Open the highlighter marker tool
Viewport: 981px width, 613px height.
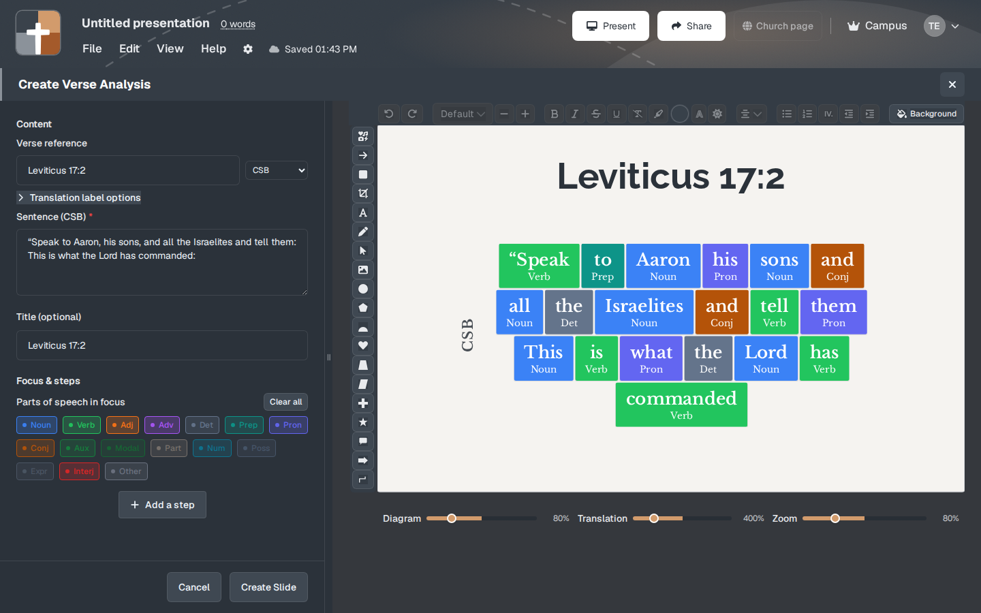coord(659,114)
